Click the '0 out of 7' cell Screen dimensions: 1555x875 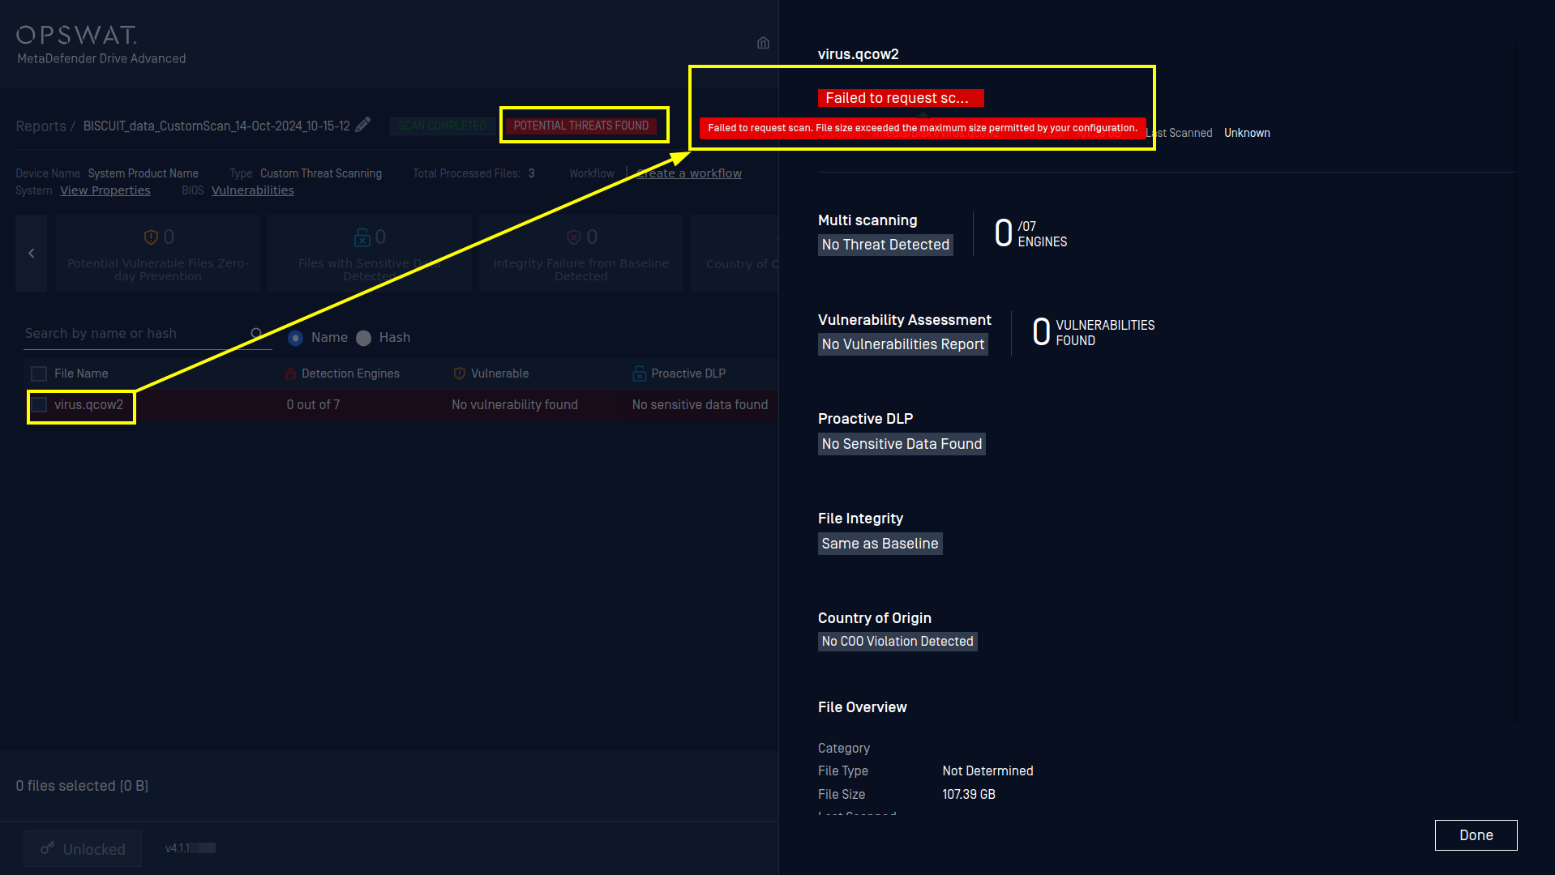coord(313,404)
